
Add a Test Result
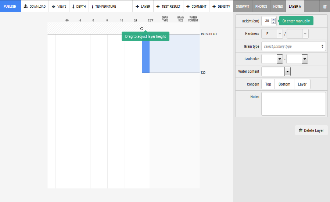pyautogui.click(x=168, y=6)
